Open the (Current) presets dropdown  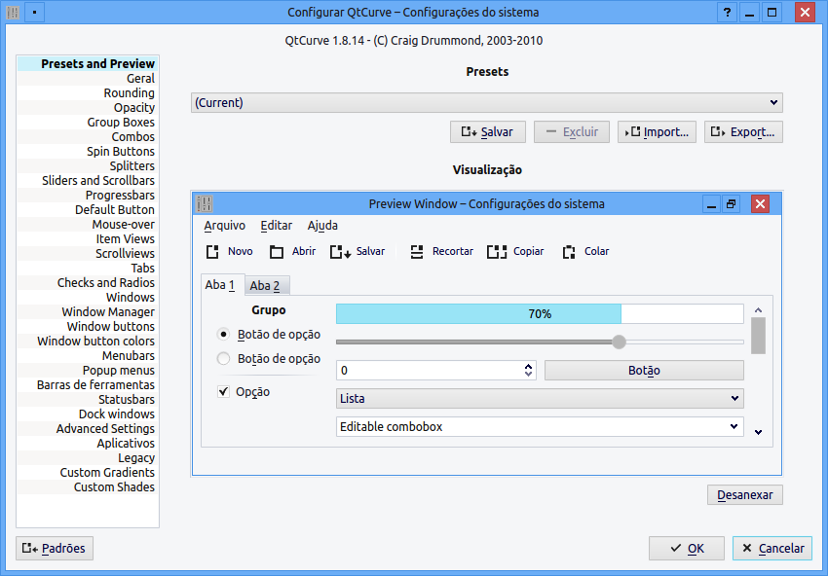(x=487, y=102)
